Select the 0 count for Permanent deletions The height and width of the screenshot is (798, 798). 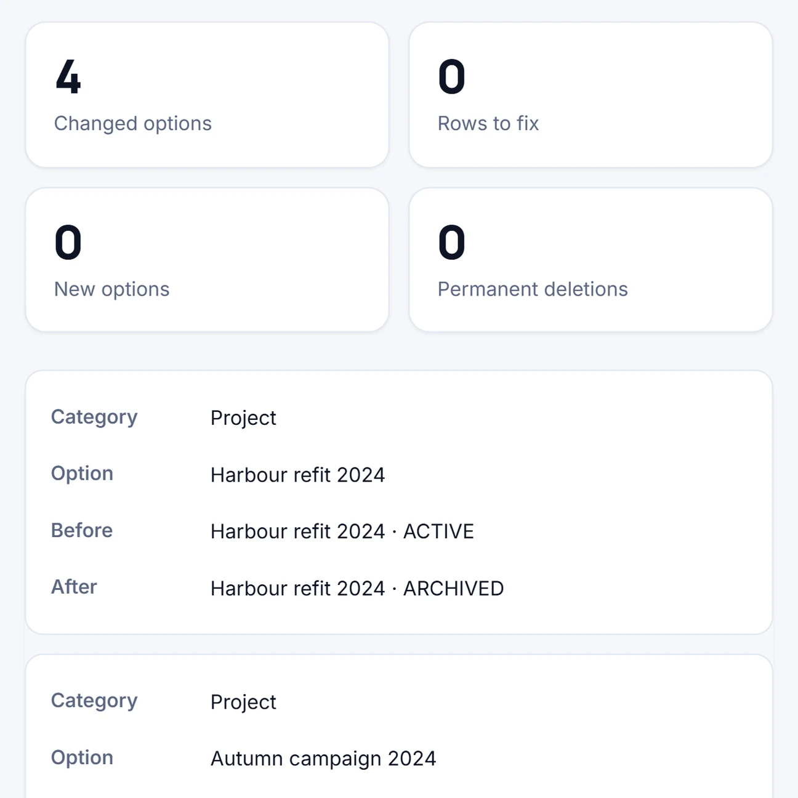451,243
